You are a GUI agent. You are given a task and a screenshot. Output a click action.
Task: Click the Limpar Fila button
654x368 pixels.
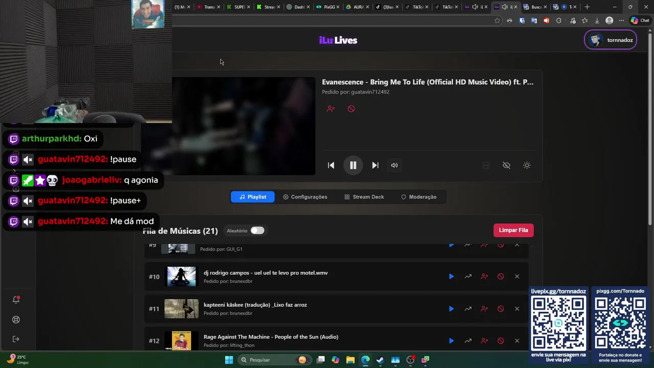pos(513,230)
